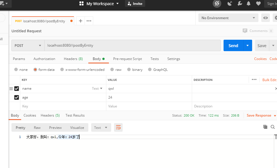Open the request Cookies link
The height and width of the screenshot is (168, 277).
point(260,59)
